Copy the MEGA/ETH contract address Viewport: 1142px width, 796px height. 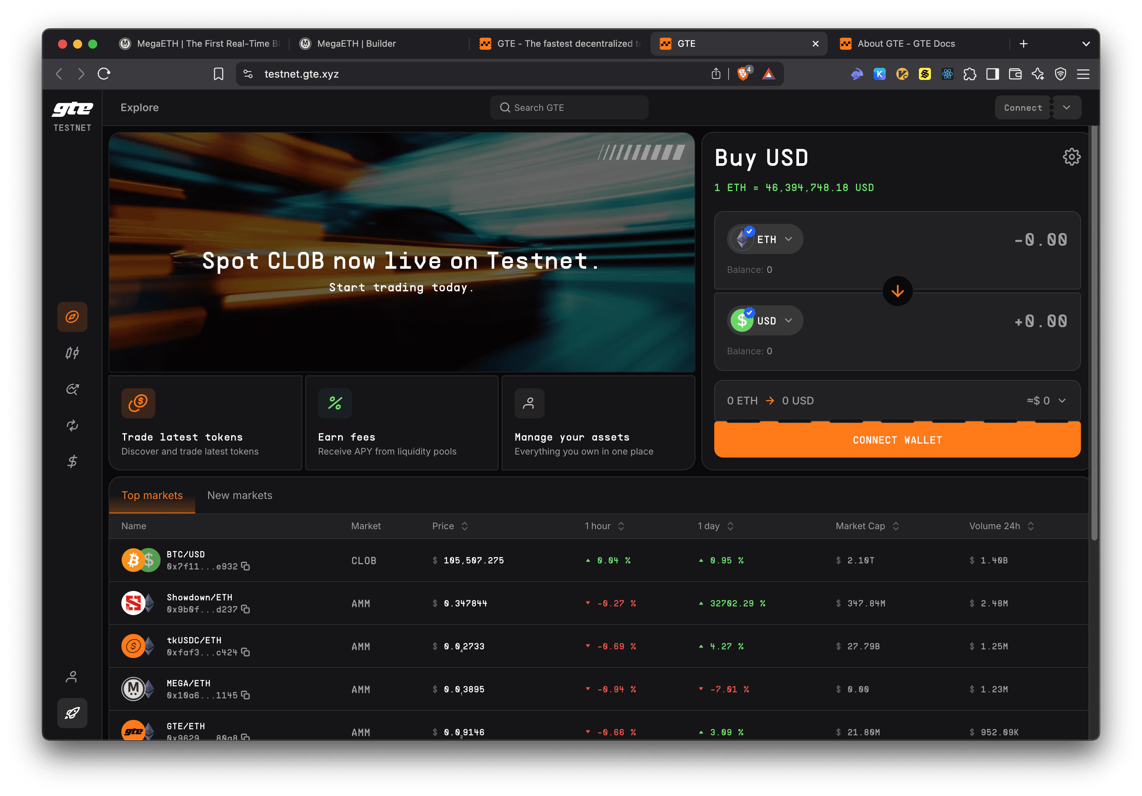245,695
